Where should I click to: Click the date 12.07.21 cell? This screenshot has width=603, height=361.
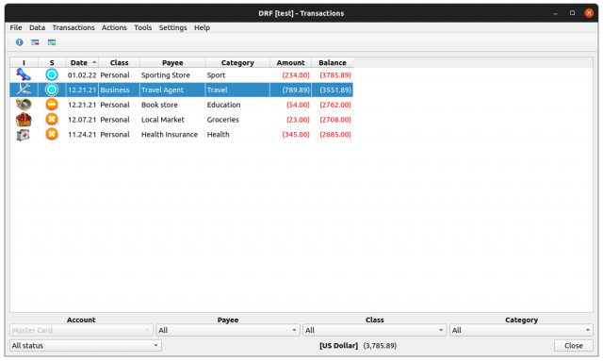[x=82, y=120]
